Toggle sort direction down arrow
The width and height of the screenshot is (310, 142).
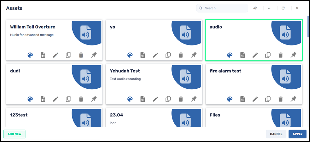tap(269, 8)
